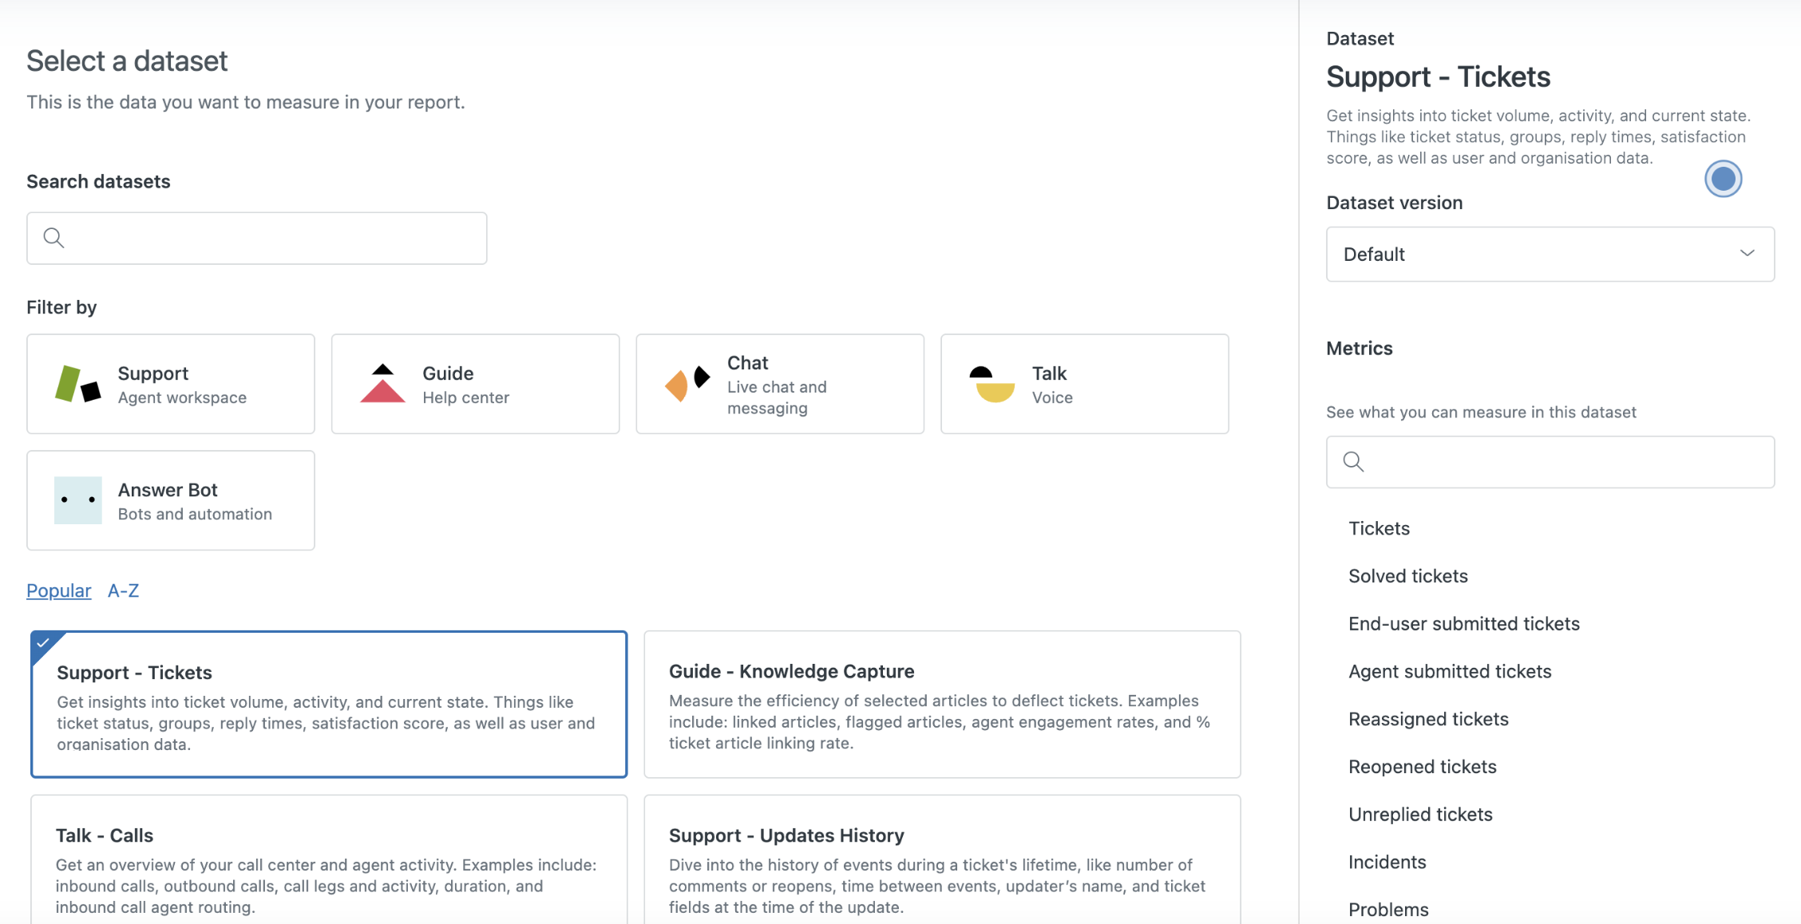1801x924 pixels.
Task: Select the Support Agent workspace filter icon
Action: [x=77, y=384]
